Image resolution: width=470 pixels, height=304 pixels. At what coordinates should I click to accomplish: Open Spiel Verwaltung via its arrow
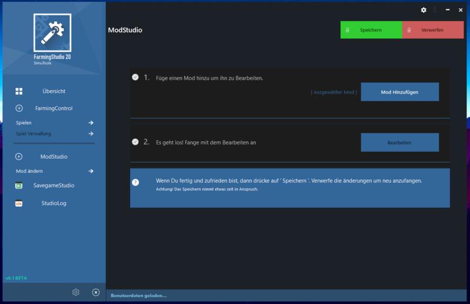coord(91,134)
